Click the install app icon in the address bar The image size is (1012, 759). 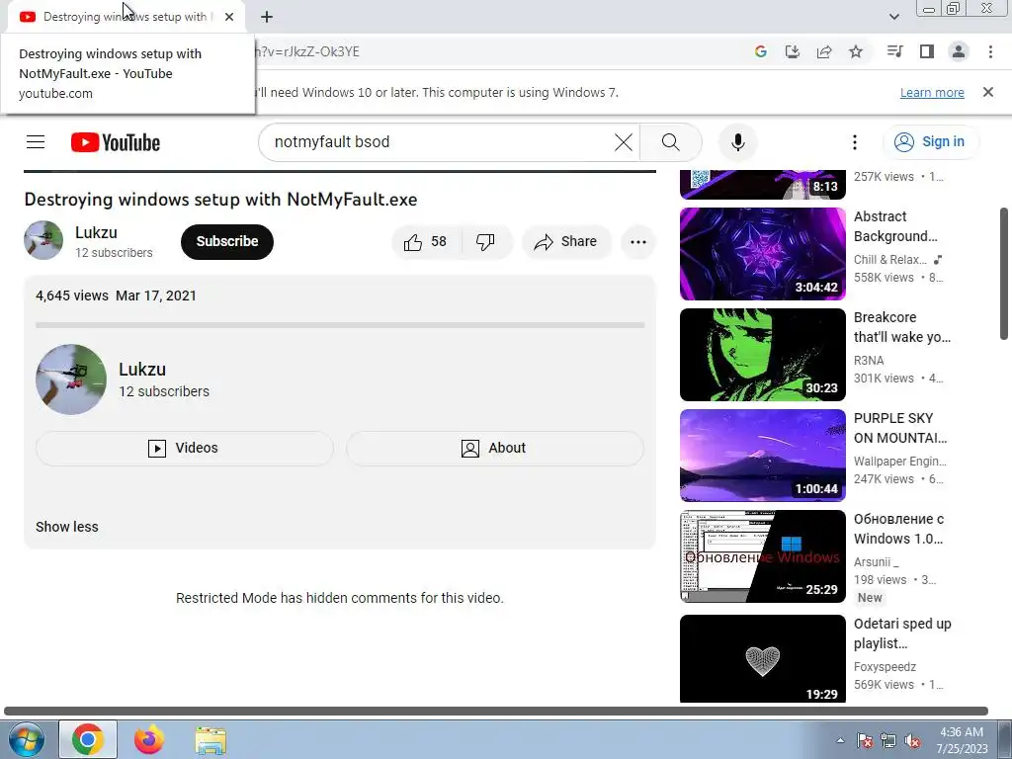pyautogui.click(x=793, y=51)
